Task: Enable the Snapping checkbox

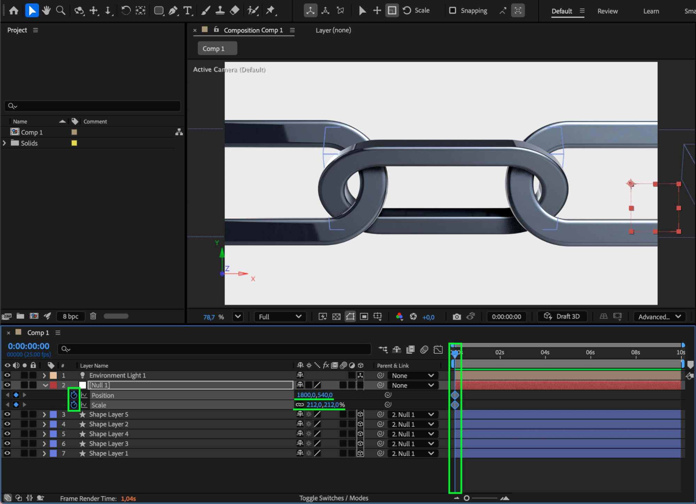Action: [x=452, y=10]
